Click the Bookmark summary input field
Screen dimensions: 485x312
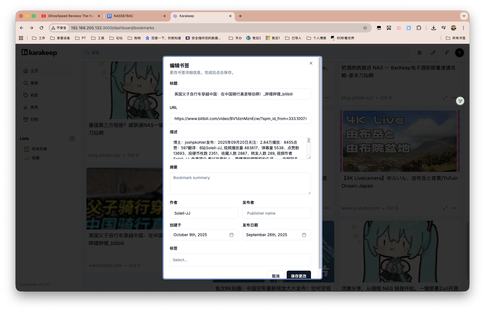pyautogui.click(x=240, y=183)
